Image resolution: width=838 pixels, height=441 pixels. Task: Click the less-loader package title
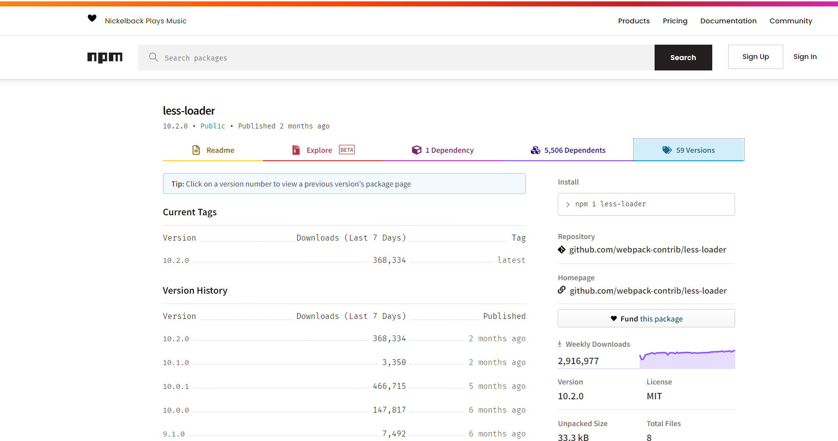[189, 111]
